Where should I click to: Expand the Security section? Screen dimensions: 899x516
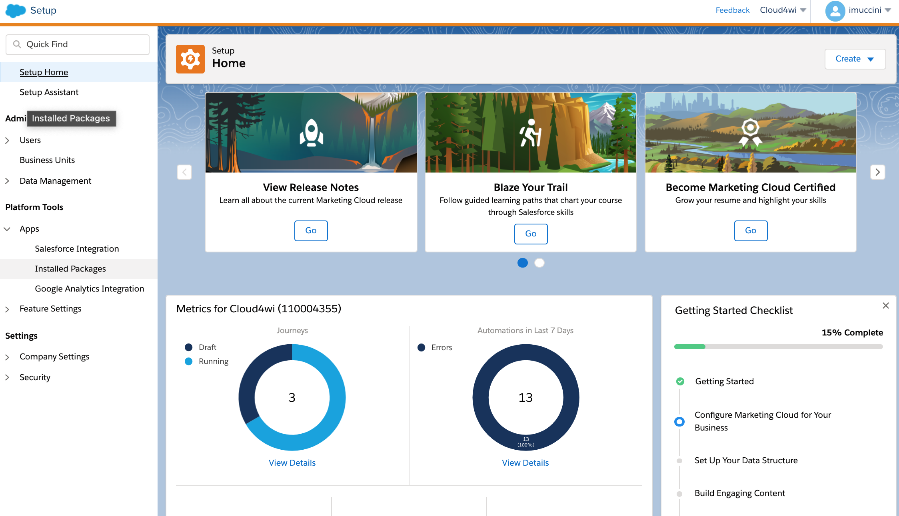pos(7,377)
